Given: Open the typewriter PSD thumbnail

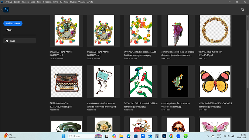Looking at the screenshot, I should (x=67, y=82).
